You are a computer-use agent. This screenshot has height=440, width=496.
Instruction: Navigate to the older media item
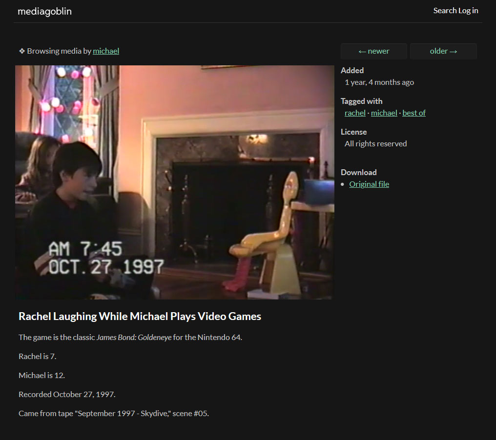coord(443,51)
